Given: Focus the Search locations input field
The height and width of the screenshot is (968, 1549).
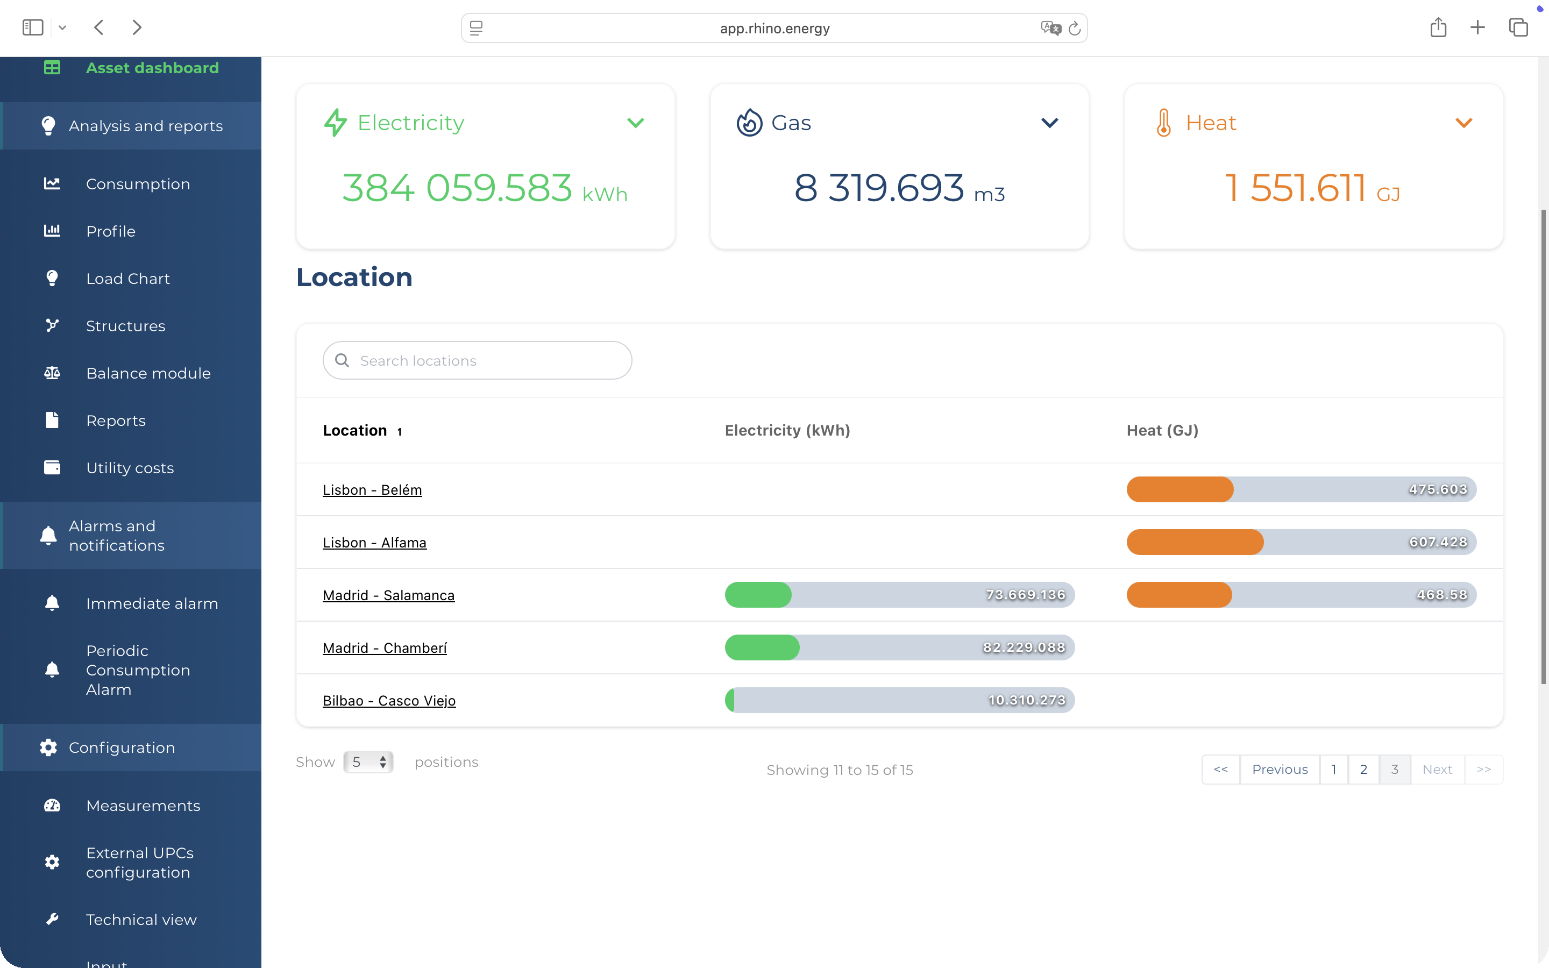Looking at the screenshot, I should (478, 360).
